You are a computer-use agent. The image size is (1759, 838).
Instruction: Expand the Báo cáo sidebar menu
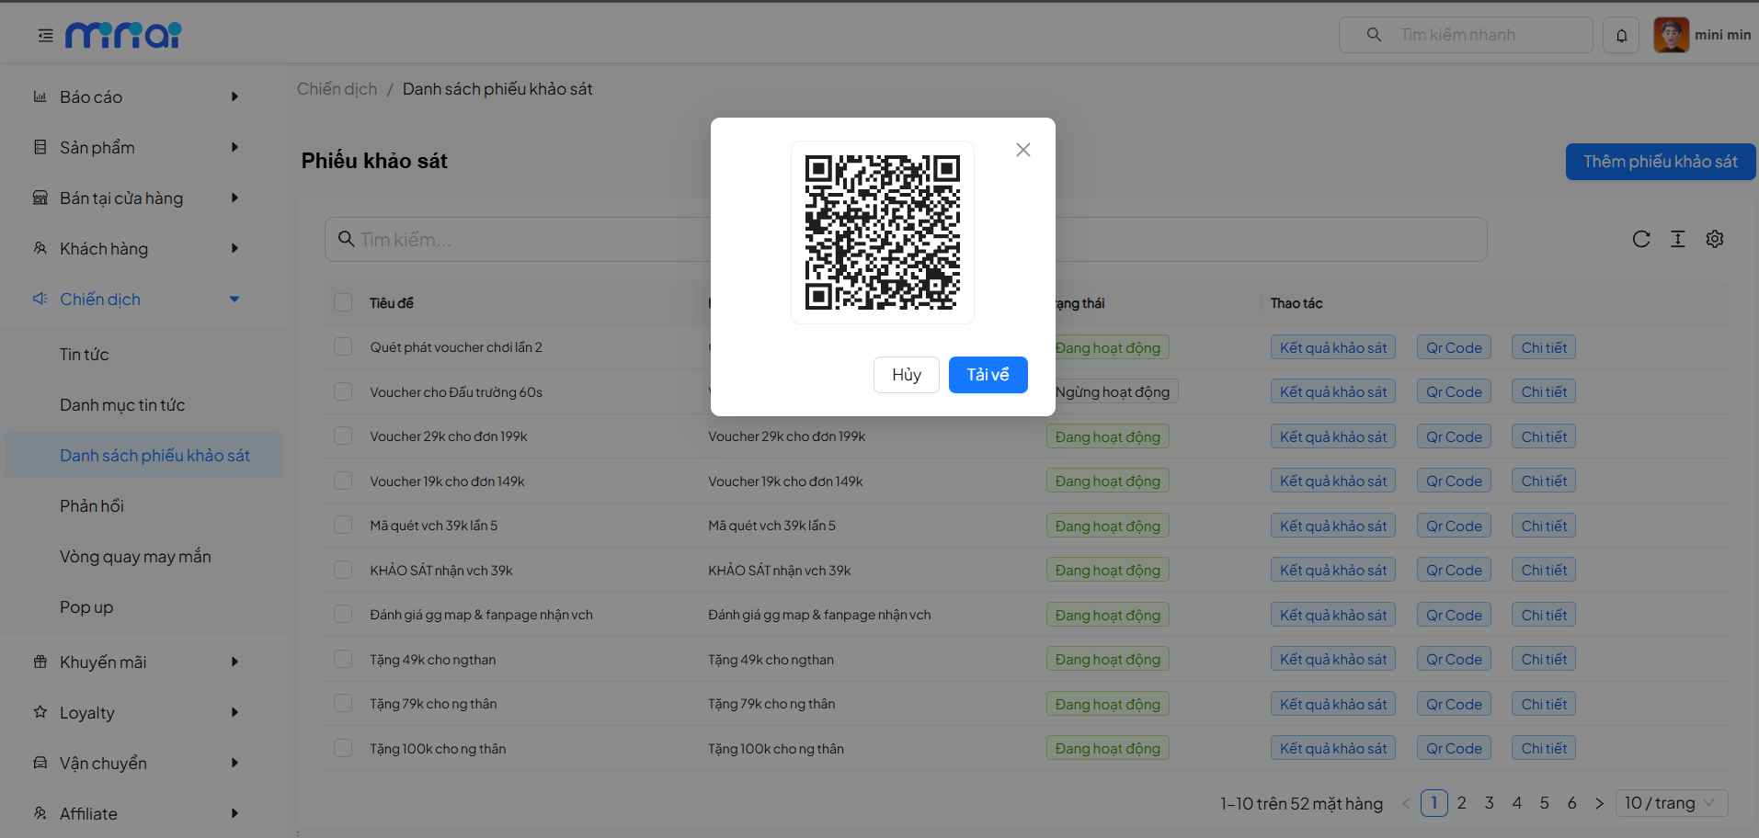tap(138, 96)
